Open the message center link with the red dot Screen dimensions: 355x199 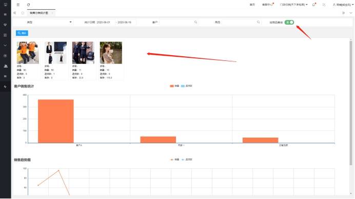click(x=268, y=5)
